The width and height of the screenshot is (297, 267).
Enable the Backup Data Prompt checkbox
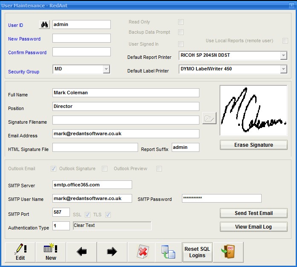pyautogui.click(x=181, y=32)
